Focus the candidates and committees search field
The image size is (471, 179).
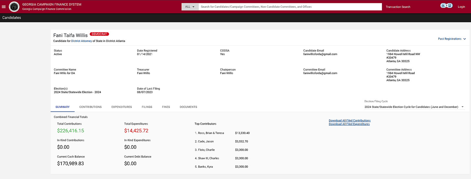[290, 7]
